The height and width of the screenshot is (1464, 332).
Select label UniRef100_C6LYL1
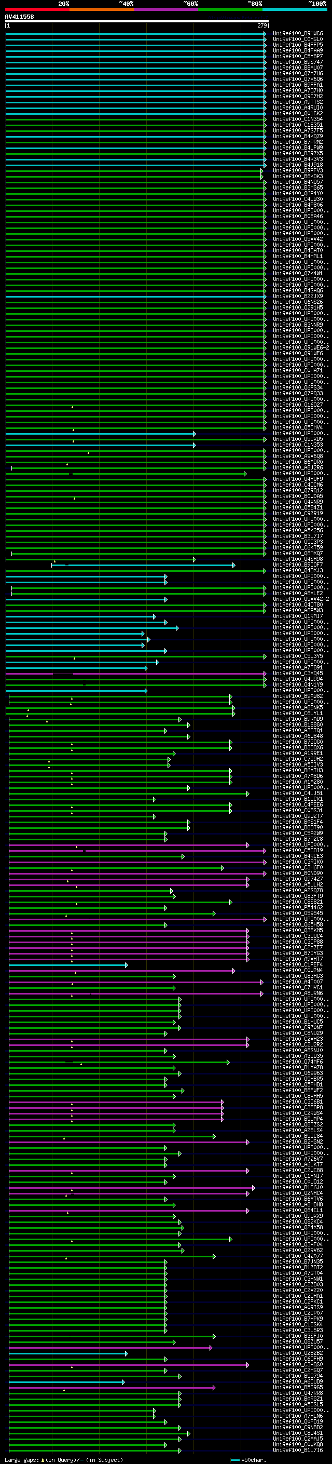point(298,713)
